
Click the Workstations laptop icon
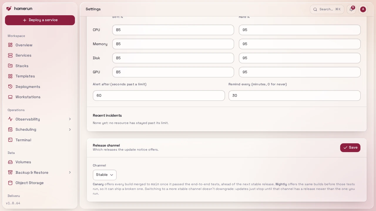pyautogui.click(x=10, y=97)
